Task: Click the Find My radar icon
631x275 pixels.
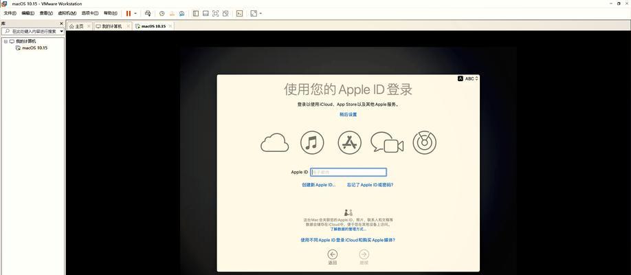Action: coord(425,142)
